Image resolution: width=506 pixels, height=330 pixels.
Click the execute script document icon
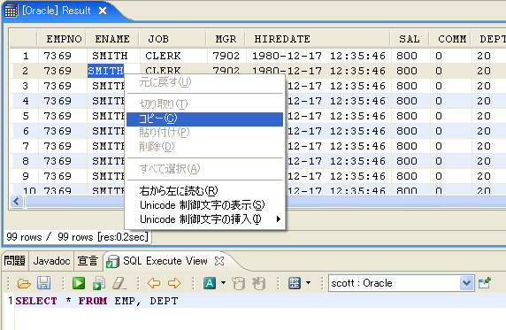point(99,283)
